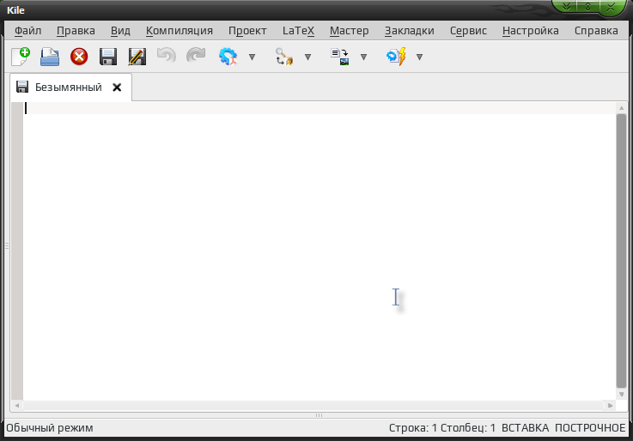Expand the view tool dropdown arrow
This screenshot has height=441, width=633.
pyautogui.click(x=307, y=57)
